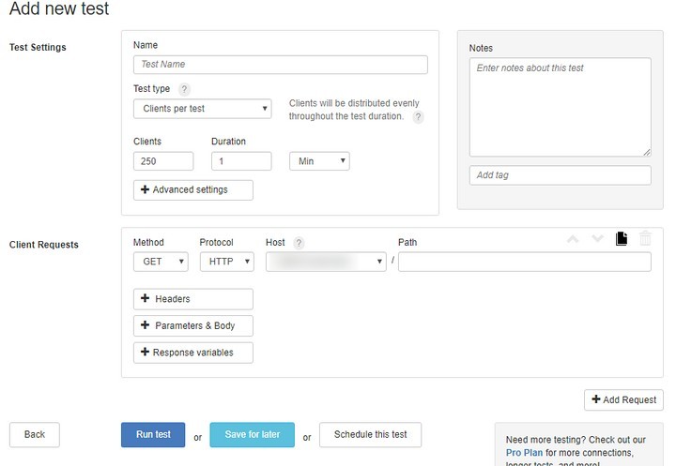Open the Min duration unit dropdown
Viewport: 676px width, 466px height.
tap(319, 161)
